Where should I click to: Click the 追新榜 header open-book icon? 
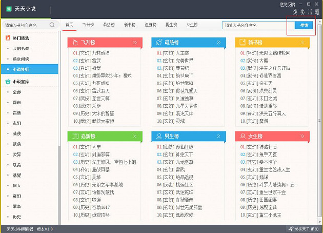(75, 136)
